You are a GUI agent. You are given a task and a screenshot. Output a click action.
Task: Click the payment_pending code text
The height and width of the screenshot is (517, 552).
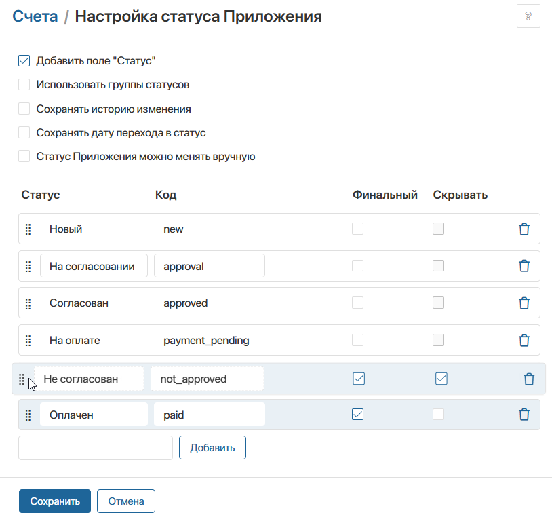tap(206, 341)
